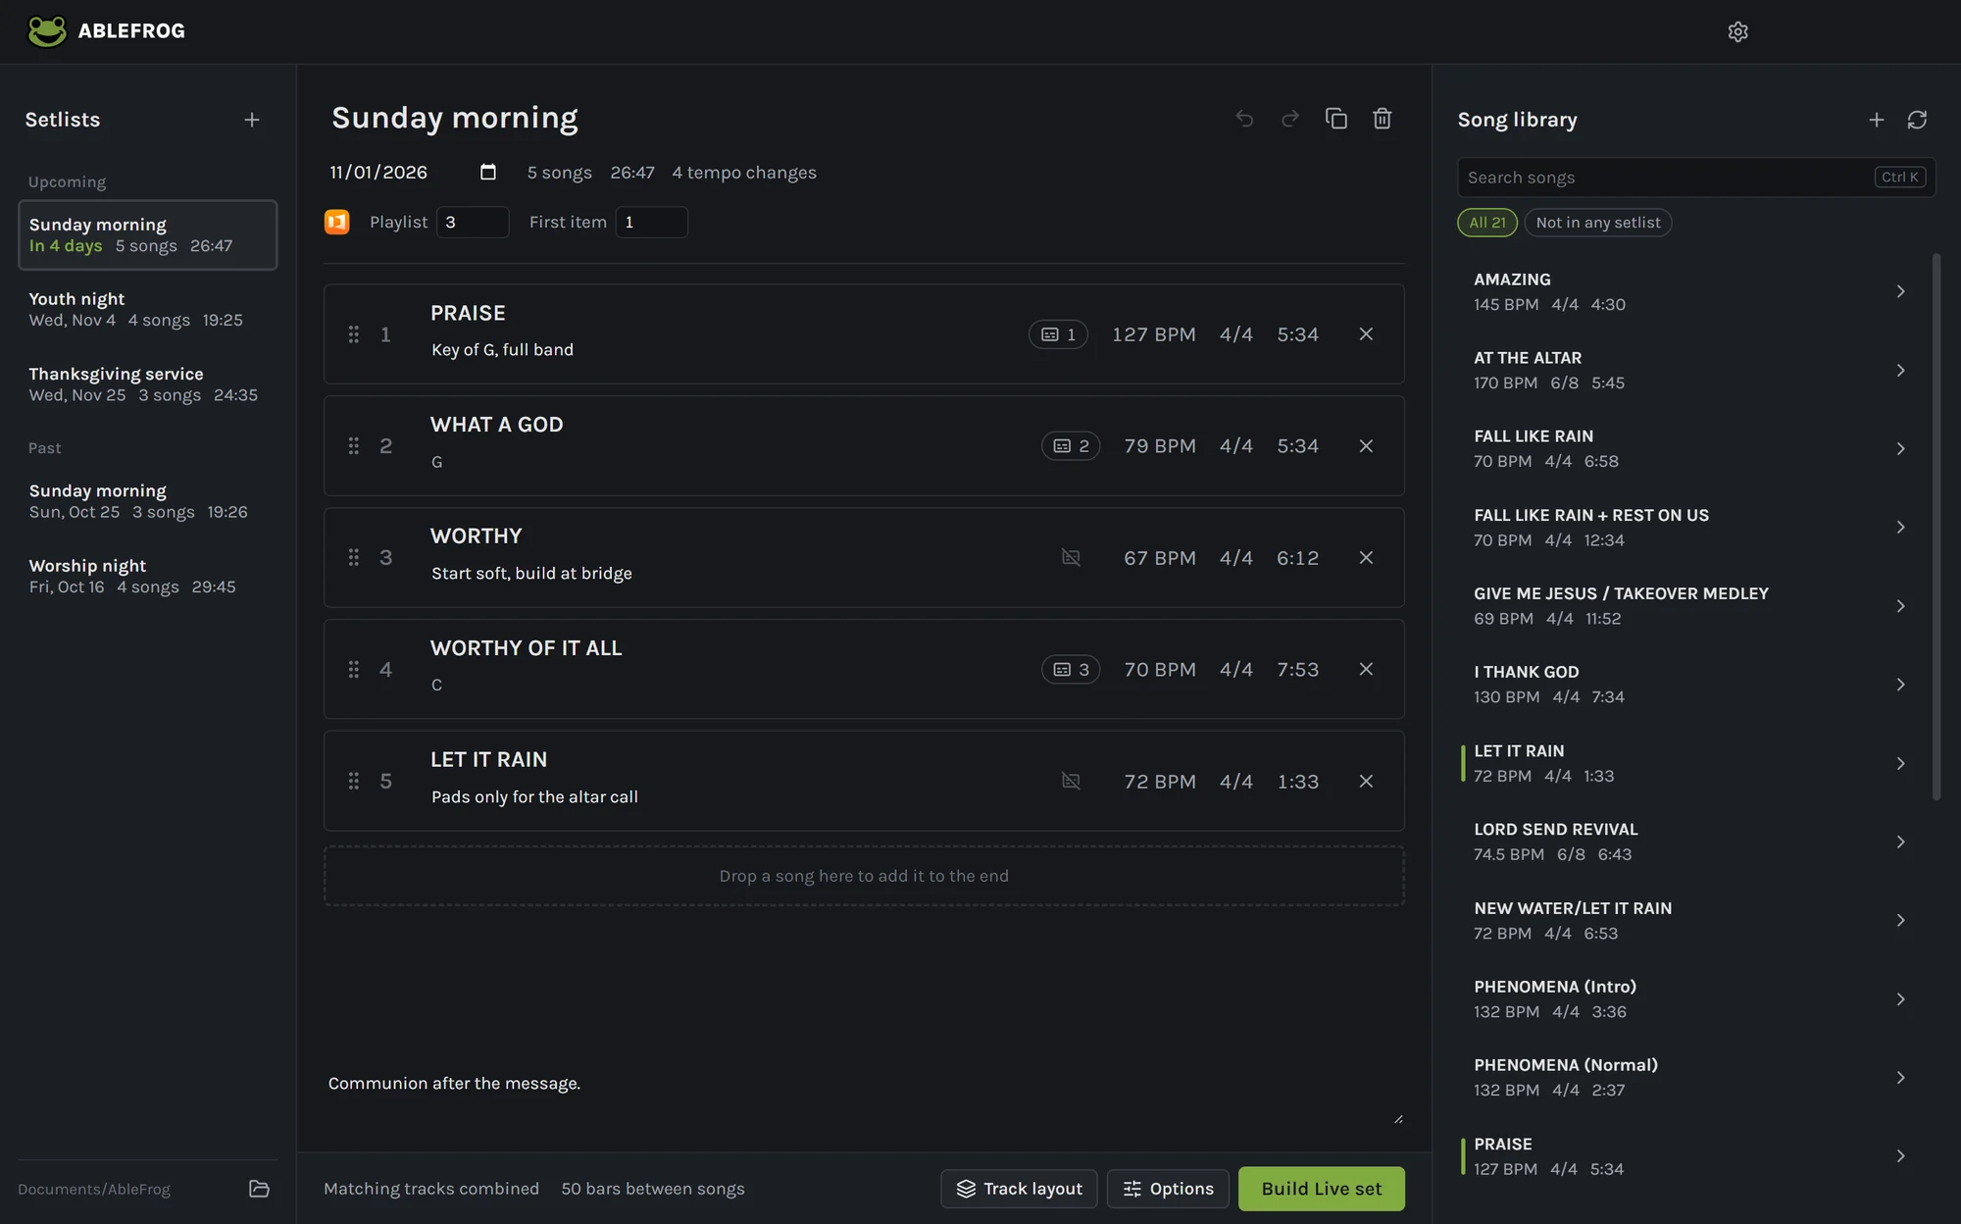Open Worship night setlist
The image size is (1961, 1224).
pos(148,577)
